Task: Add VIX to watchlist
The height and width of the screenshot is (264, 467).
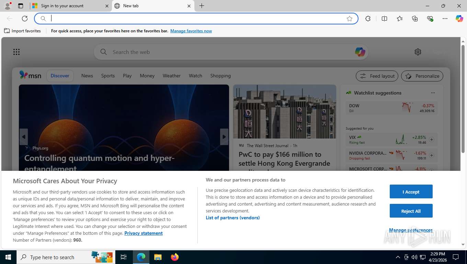Action: [432, 140]
